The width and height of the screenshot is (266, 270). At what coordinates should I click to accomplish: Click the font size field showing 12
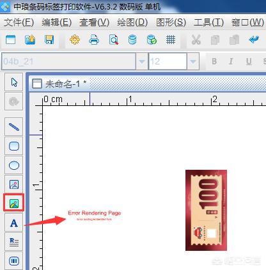[x=168, y=61]
